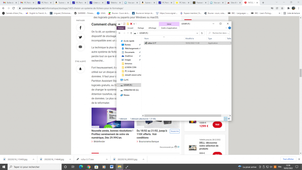
Task: Open the Bitdefender ad link
Action: (x=99, y=142)
